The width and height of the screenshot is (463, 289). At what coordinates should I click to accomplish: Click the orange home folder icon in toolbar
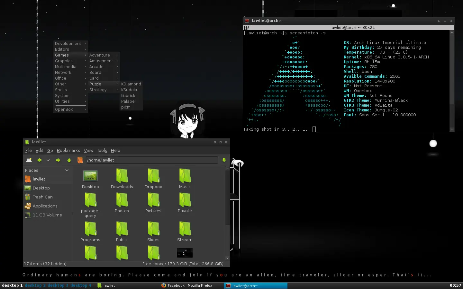point(80,160)
